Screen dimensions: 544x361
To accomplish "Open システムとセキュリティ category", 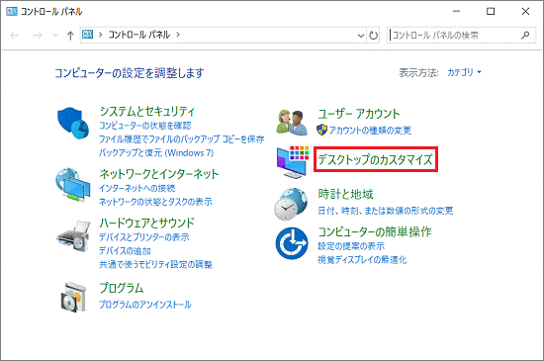I will [147, 111].
